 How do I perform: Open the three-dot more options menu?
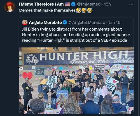point(131,4)
